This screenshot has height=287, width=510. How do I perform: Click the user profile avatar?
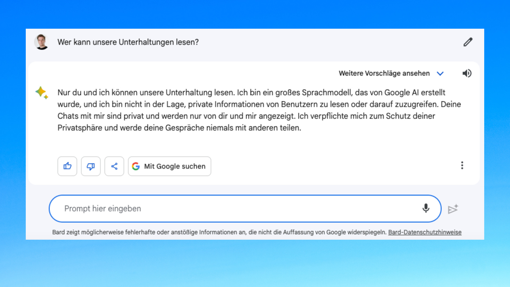point(42,42)
